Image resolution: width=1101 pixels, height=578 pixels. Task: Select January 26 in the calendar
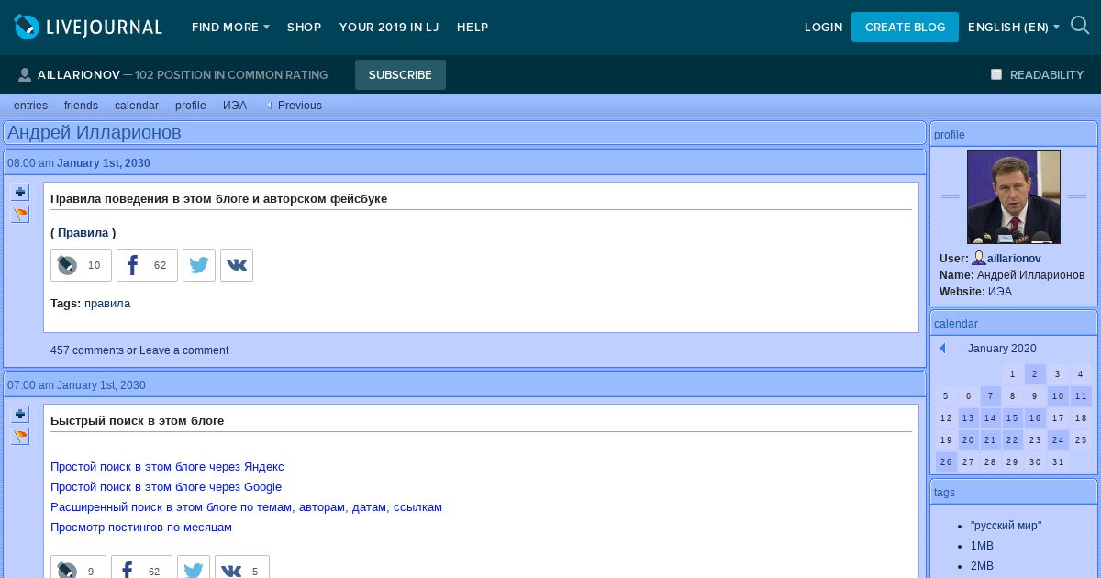click(x=946, y=462)
